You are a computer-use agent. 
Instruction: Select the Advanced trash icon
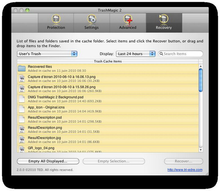click(127, 19)
